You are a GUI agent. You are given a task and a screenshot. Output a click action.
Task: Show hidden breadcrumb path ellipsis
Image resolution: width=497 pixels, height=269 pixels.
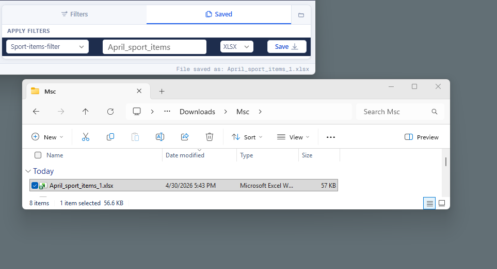coord(167,111)
